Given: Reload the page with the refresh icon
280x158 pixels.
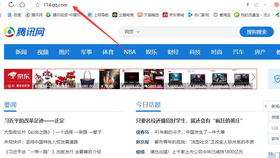Looking at the screenshot, I should [11, 5].
